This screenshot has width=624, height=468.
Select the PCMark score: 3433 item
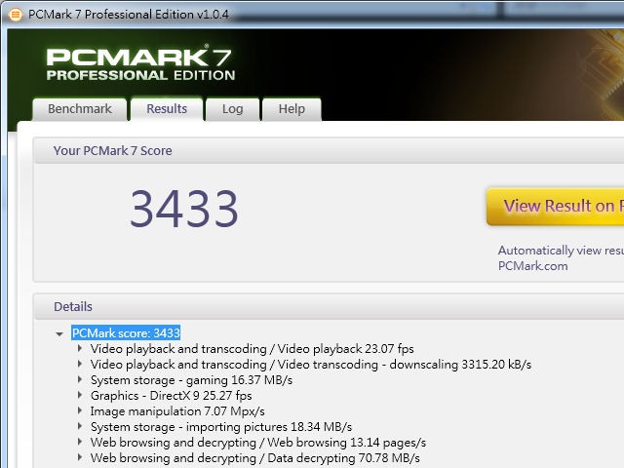coord(126,332)
